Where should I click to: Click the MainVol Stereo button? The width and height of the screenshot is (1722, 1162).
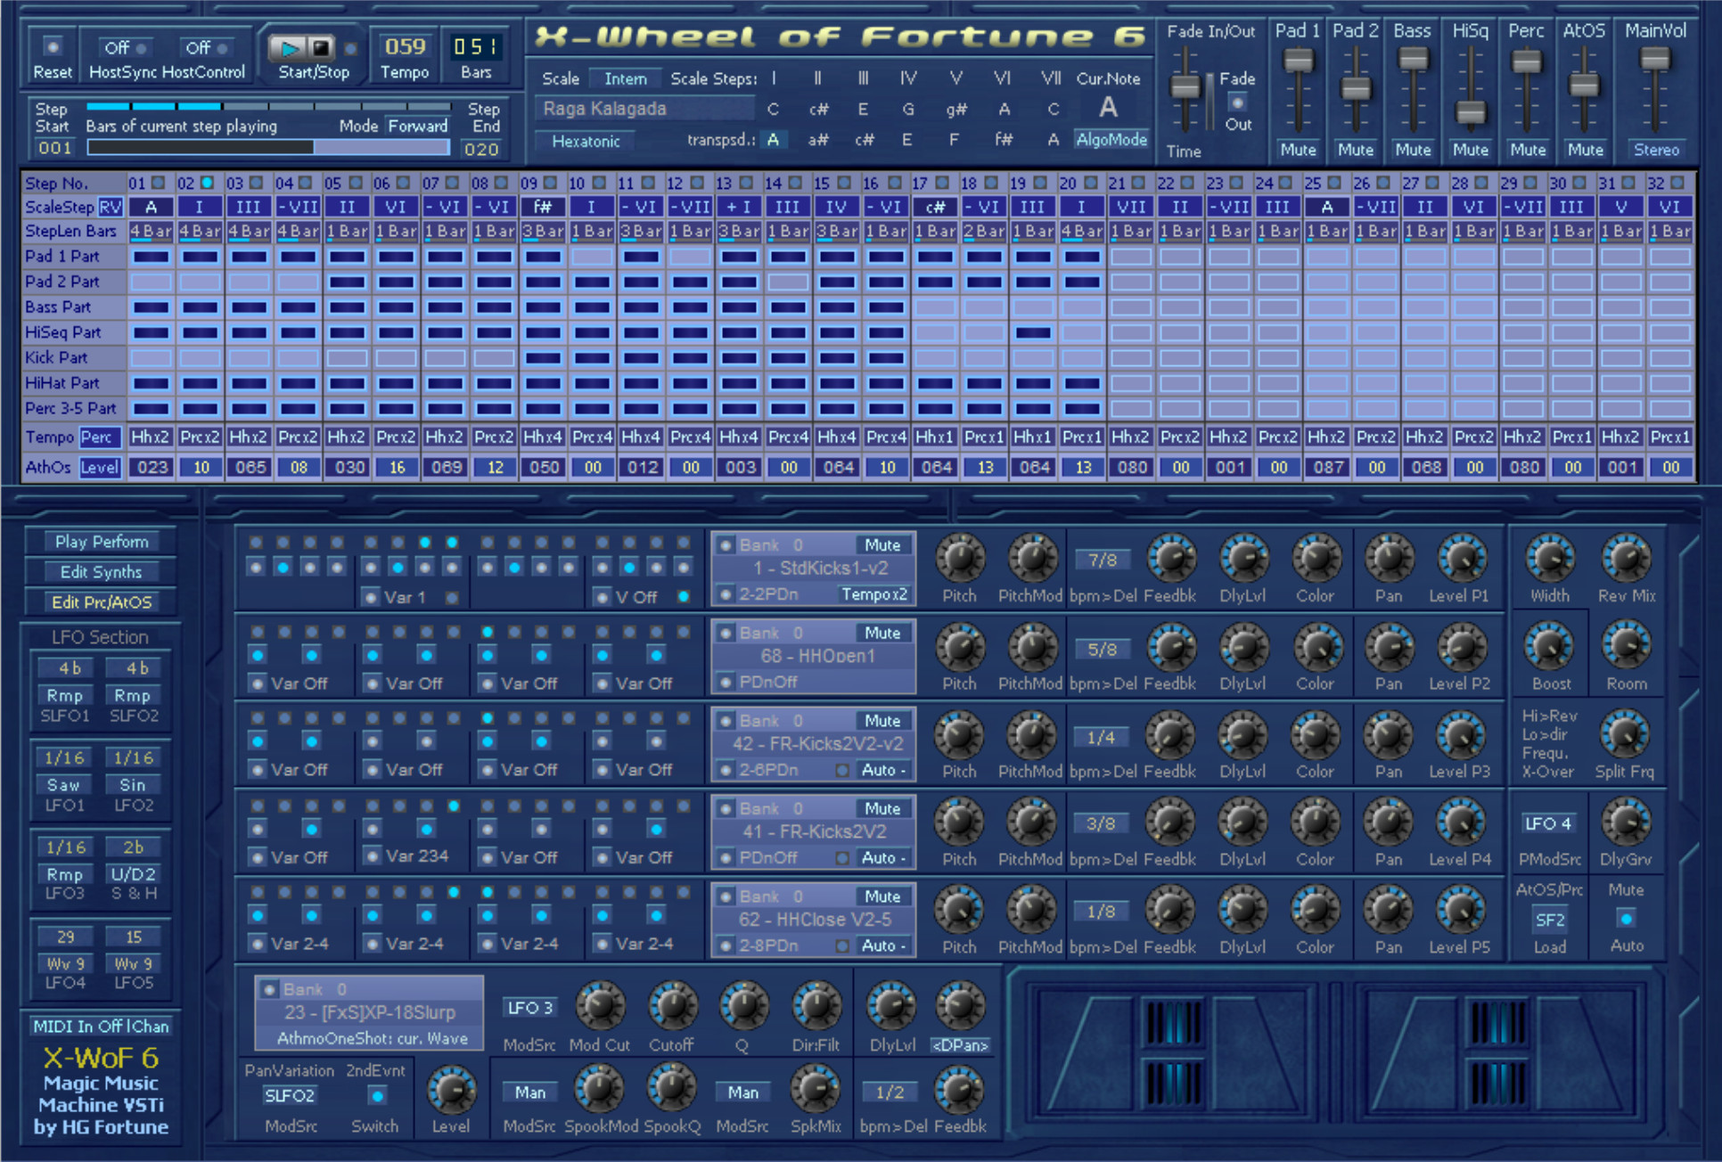(1655, 150)
